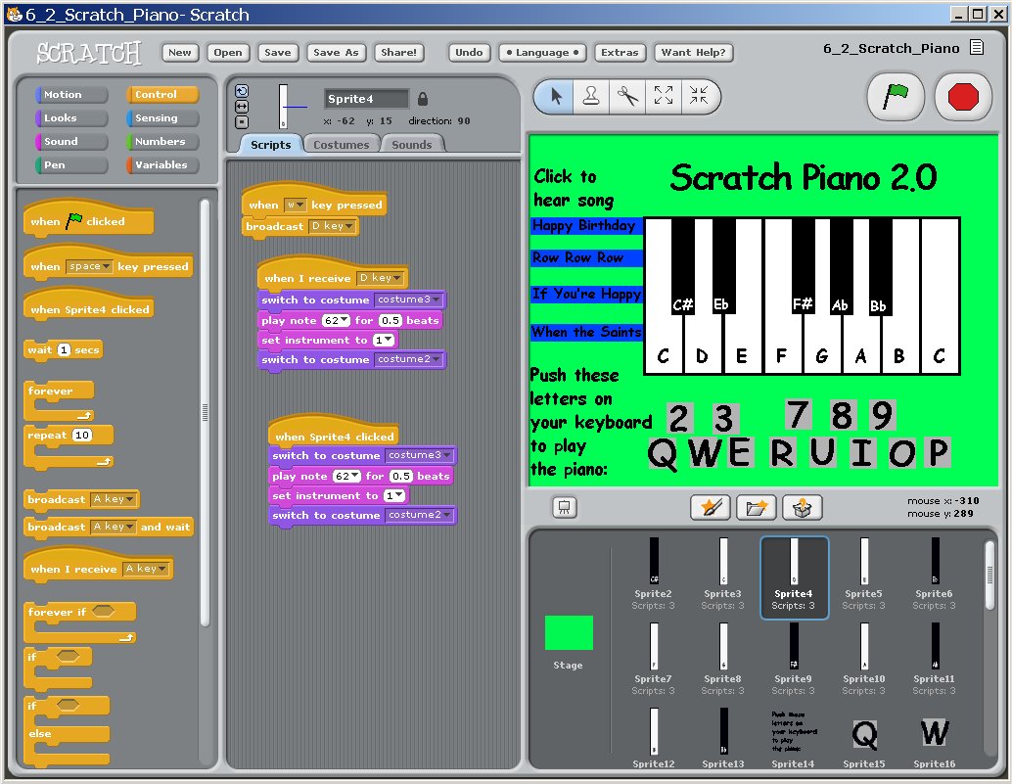Open 'D key' dropdown in script broadcast block
The image size is (1012, 784).
click(333, 226)
